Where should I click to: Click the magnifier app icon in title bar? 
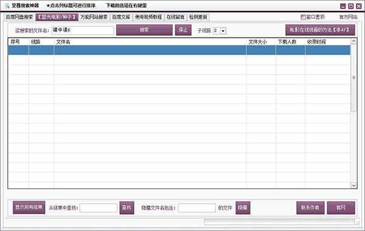7,6
